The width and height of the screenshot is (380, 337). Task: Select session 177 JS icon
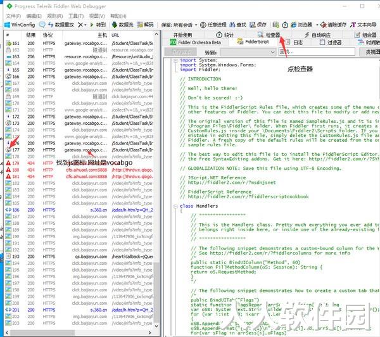coord(8,150)
